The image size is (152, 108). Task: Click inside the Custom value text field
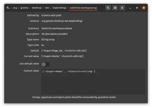tap(93, 82)
